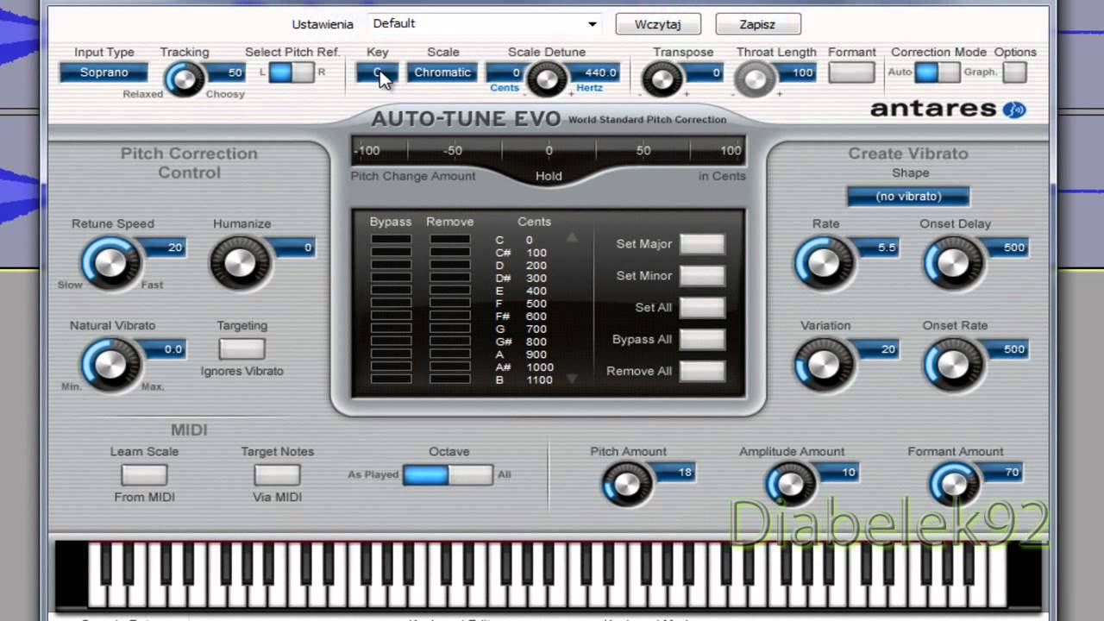Viewport: 1104px width, 621px height.
Task: Click Retune Speed value 20
Action: (x=166, y=248)
